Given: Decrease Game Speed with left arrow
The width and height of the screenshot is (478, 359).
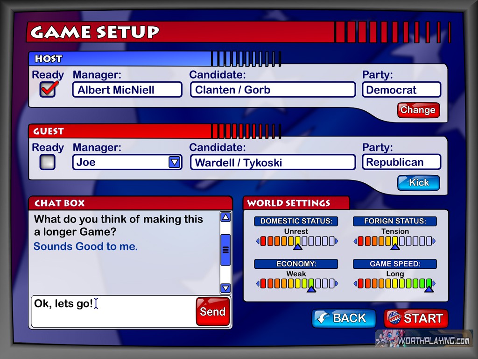Looking at the screenshot, I should [356, 284].
